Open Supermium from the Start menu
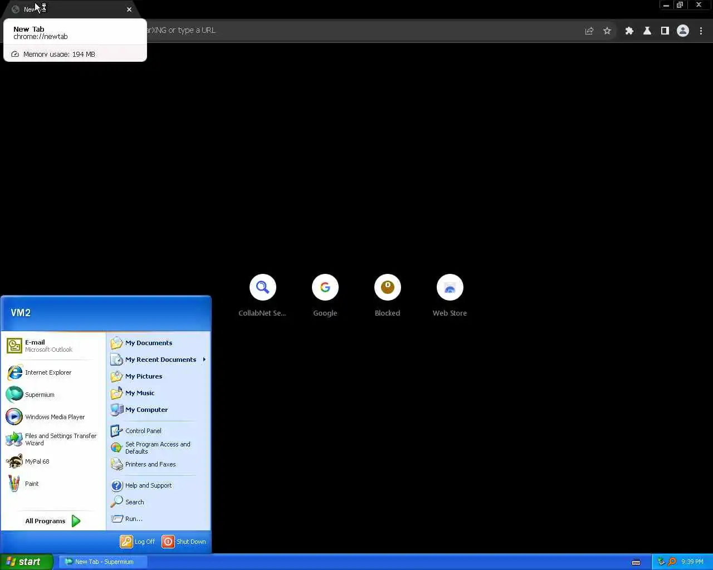Image resolution: width=713 pixels, height=570 pixels. click(x=53, y=395)
